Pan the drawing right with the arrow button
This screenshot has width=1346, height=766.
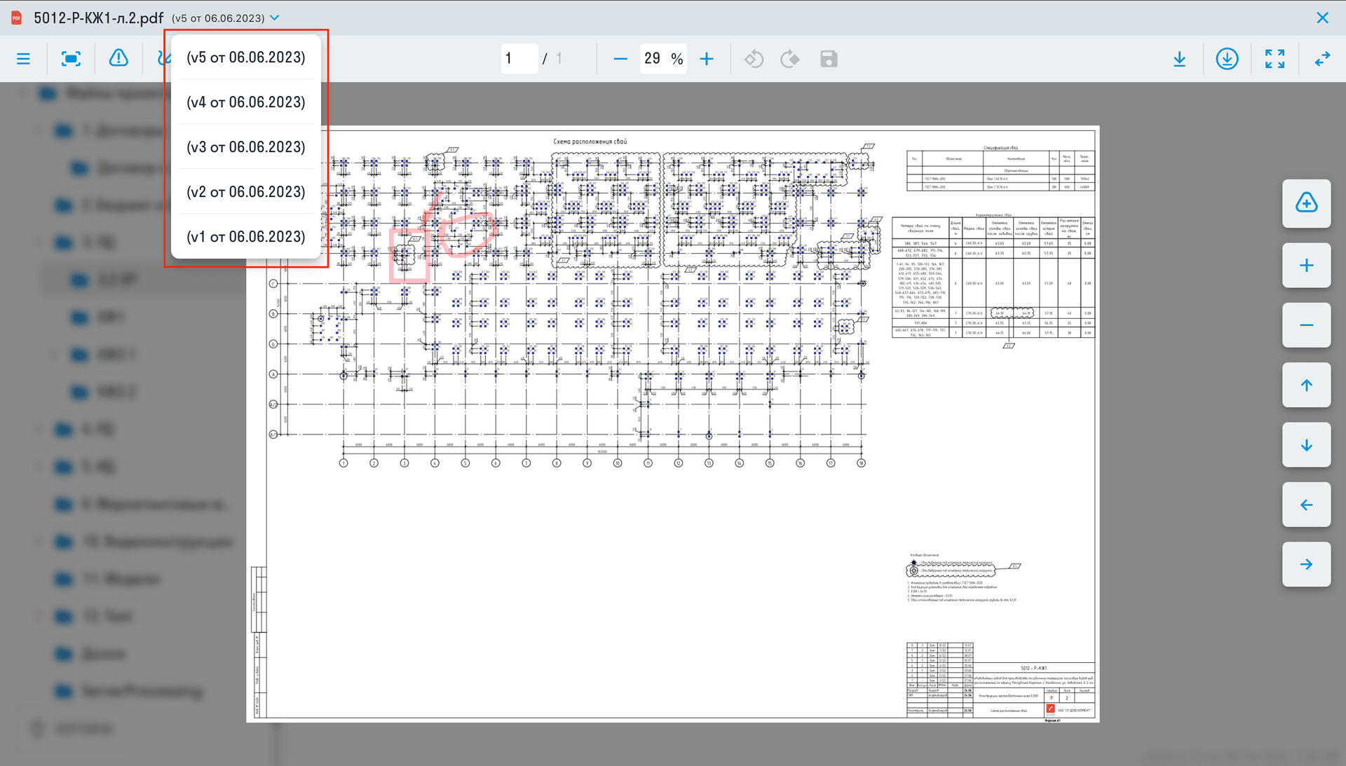(x=1306, y=564)
